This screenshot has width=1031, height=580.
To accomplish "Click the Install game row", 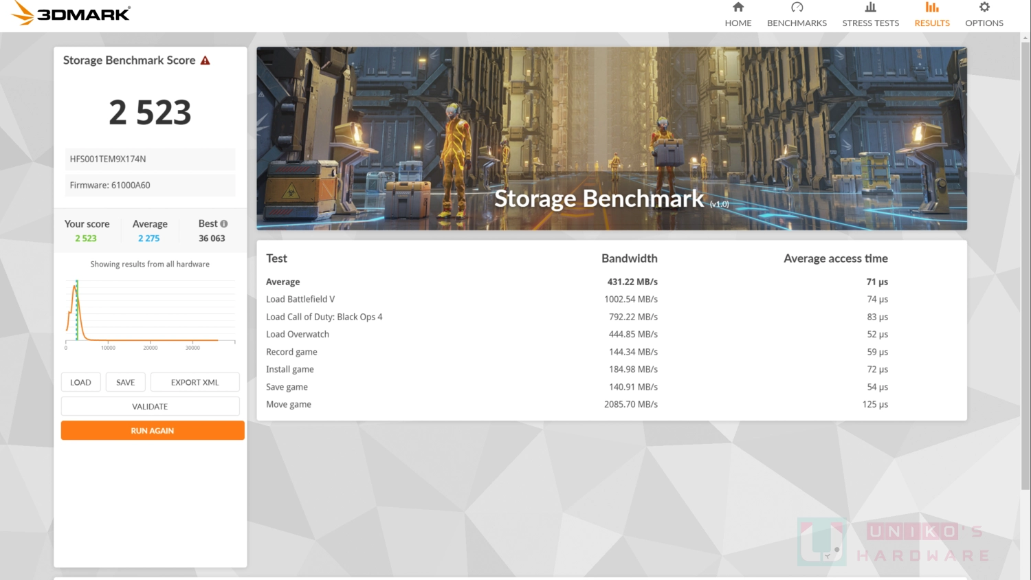I will click(x=577, y=369).
